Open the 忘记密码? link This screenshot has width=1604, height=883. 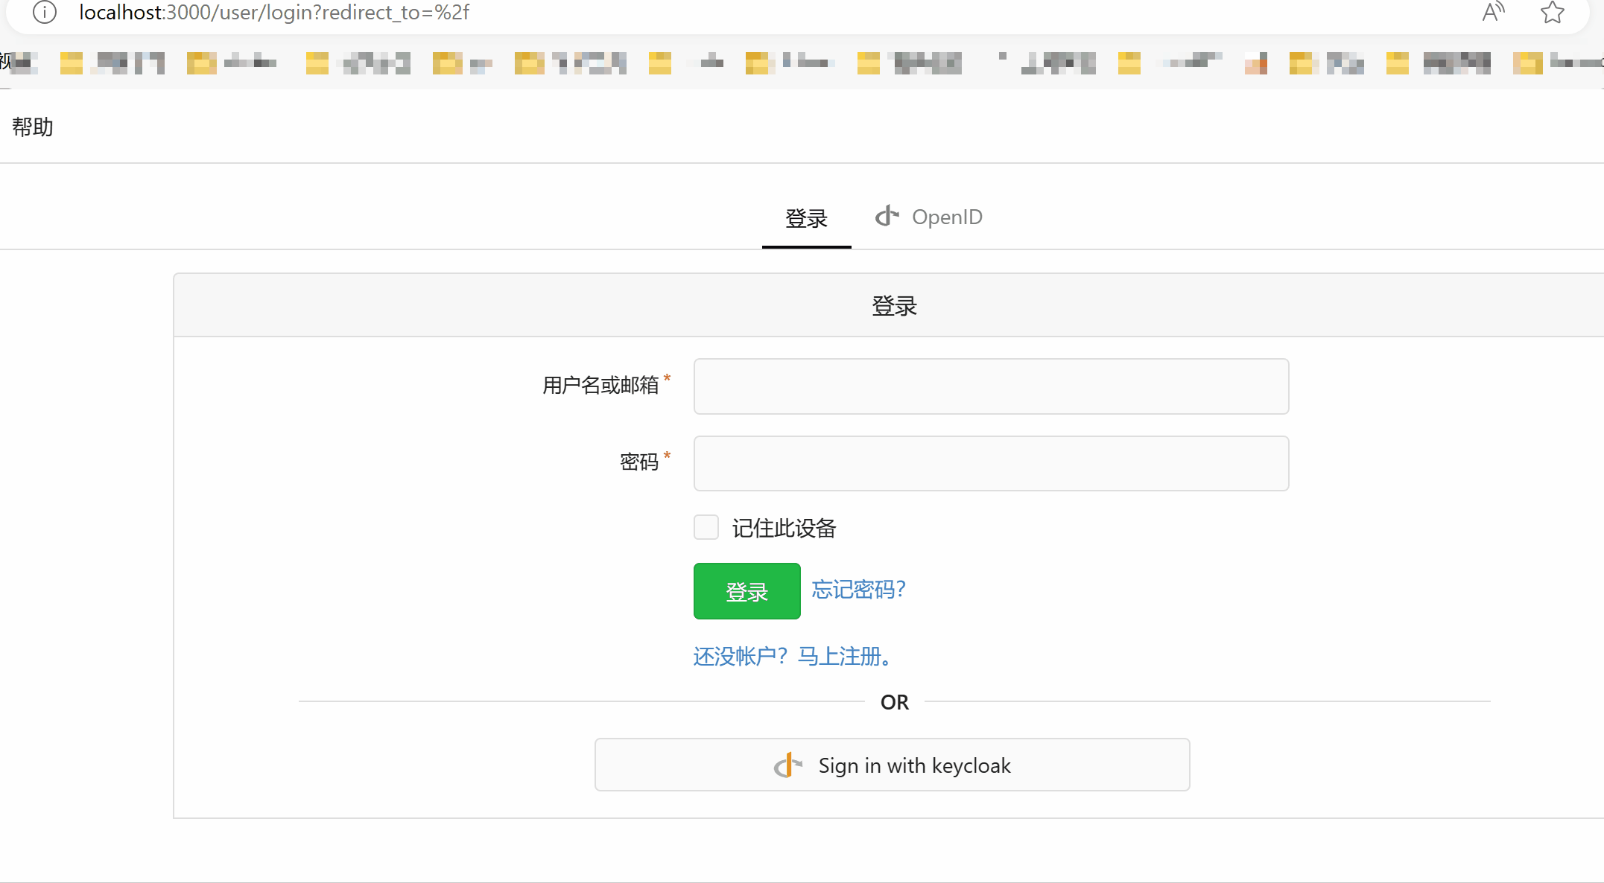pos(858,590)
